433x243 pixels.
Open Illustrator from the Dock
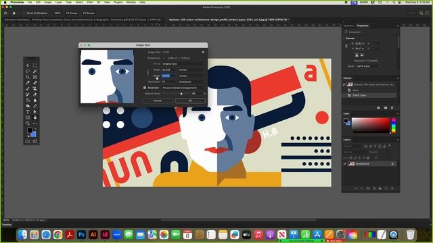[x=93, y=234]
